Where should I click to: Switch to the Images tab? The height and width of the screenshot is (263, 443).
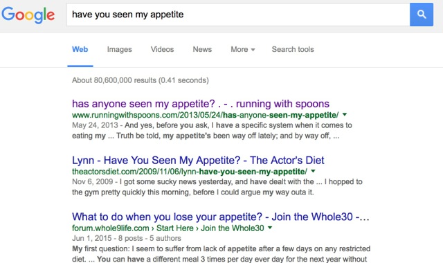pos(119,49)
